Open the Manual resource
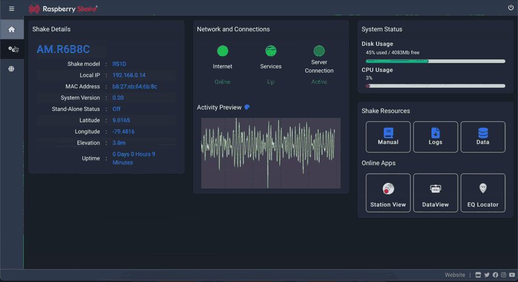Image resolution: width=518 pixels, height=282 pixels. pos(388,136)
